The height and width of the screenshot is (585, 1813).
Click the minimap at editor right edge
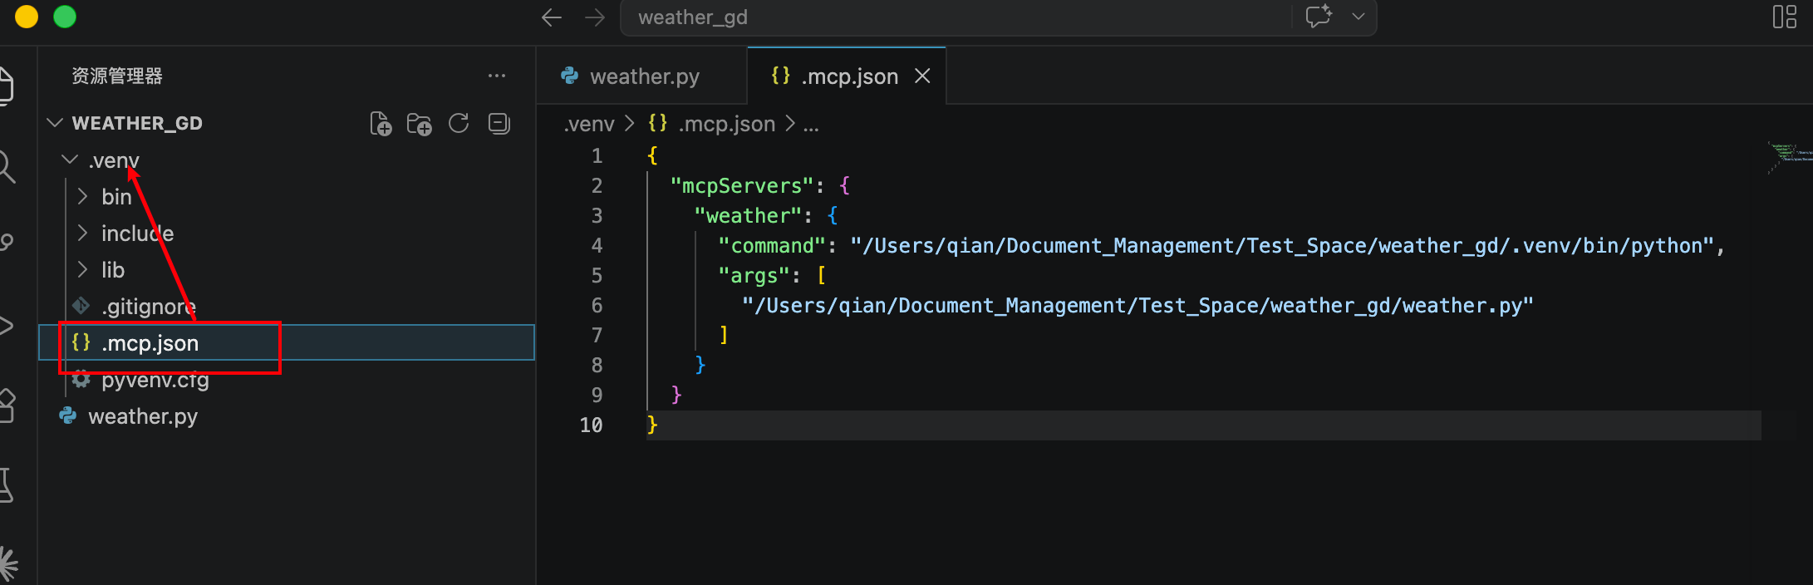(1789, 156)
